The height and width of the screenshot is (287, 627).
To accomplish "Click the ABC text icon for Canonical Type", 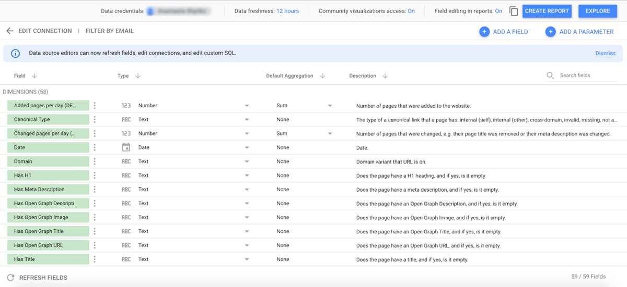I will [126, 119].
